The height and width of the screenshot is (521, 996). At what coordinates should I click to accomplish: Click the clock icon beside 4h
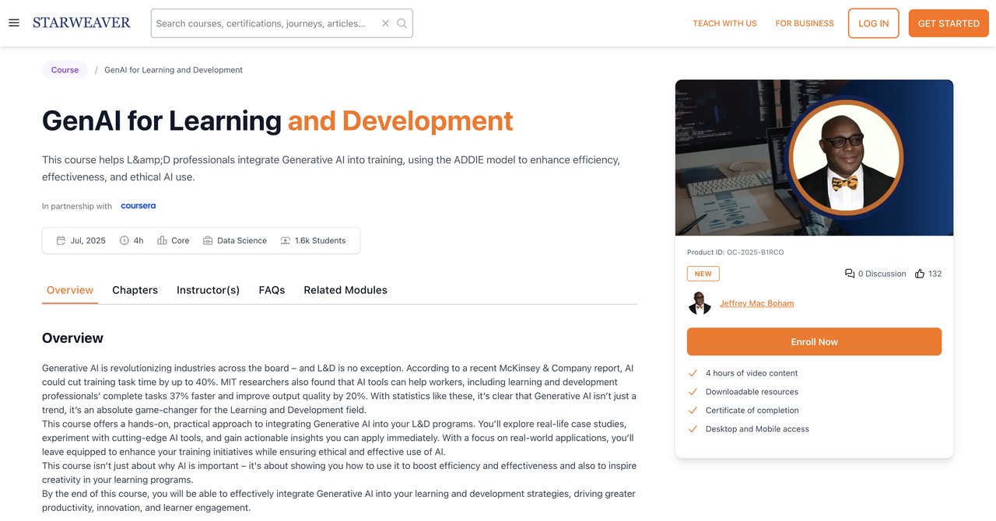point(124,241)
